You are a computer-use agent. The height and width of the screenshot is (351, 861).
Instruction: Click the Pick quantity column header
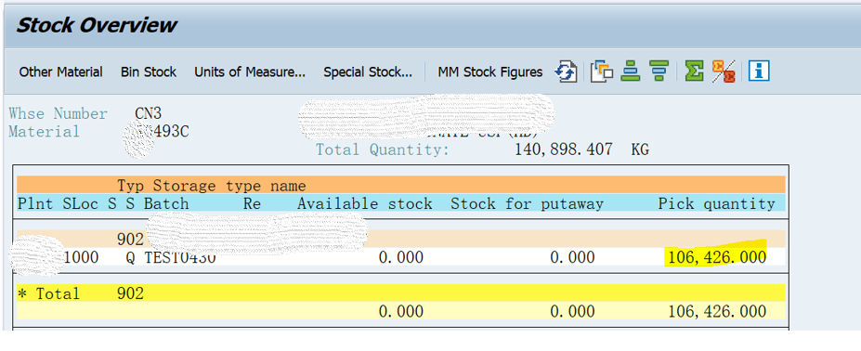717,203
